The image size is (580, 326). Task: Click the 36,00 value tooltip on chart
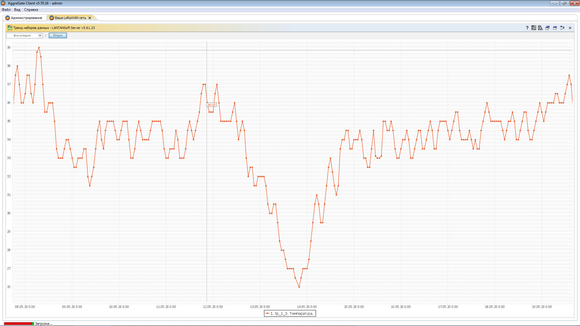pyautogui.click(x=211, y=105)
